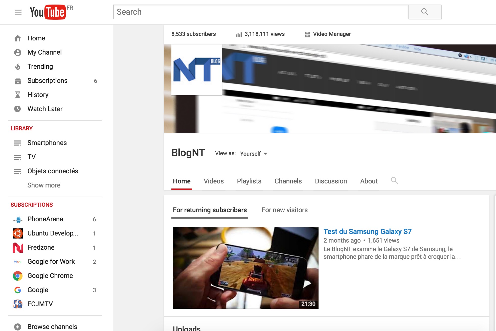
Task: Open the My Channel page
Action: point(44,52)
